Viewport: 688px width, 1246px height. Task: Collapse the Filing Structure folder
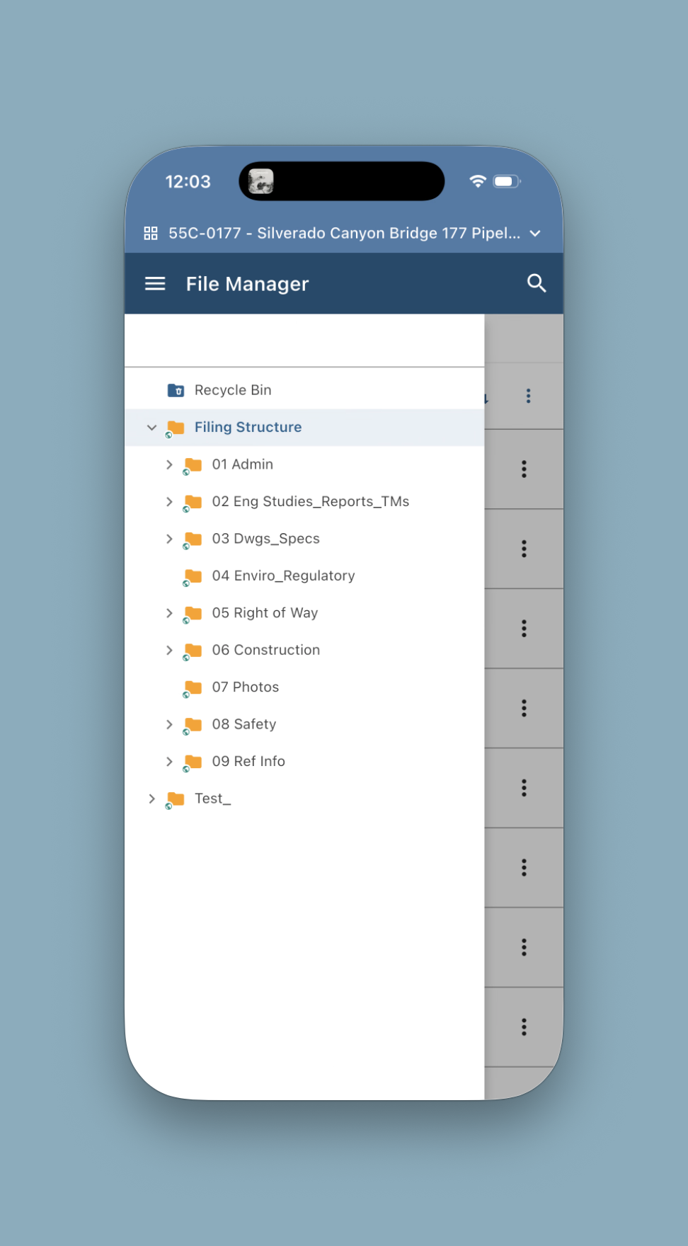click(x=151, y=428)
